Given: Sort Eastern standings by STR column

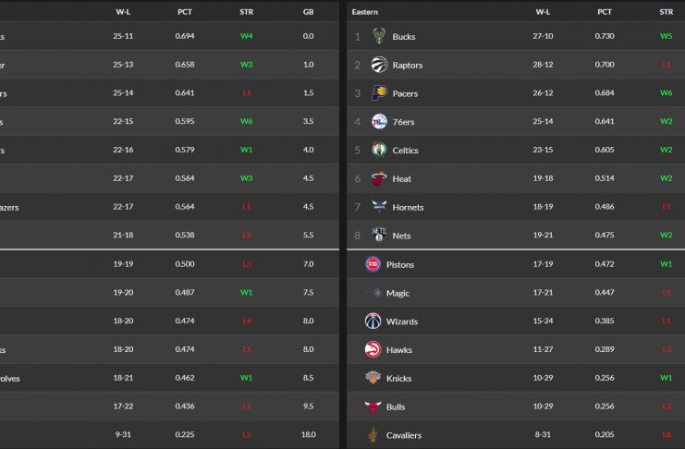Looking at the screenshot, I should (666, 12).
